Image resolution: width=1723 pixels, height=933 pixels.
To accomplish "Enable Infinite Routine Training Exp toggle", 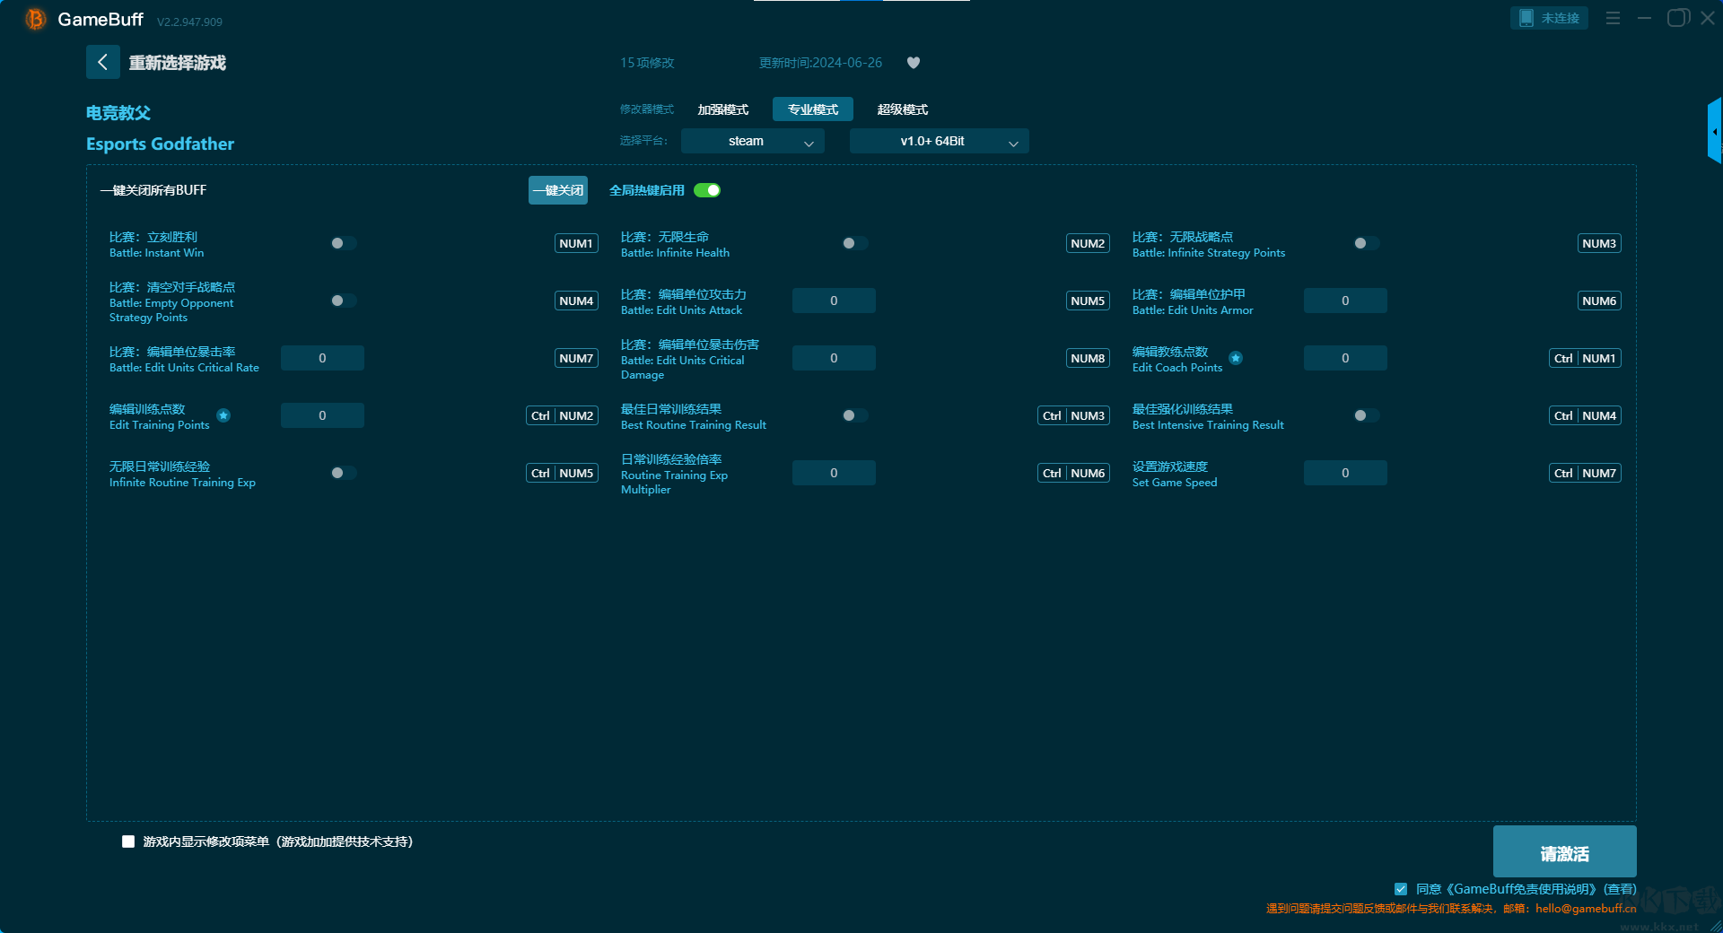I will tap(344, 473).
